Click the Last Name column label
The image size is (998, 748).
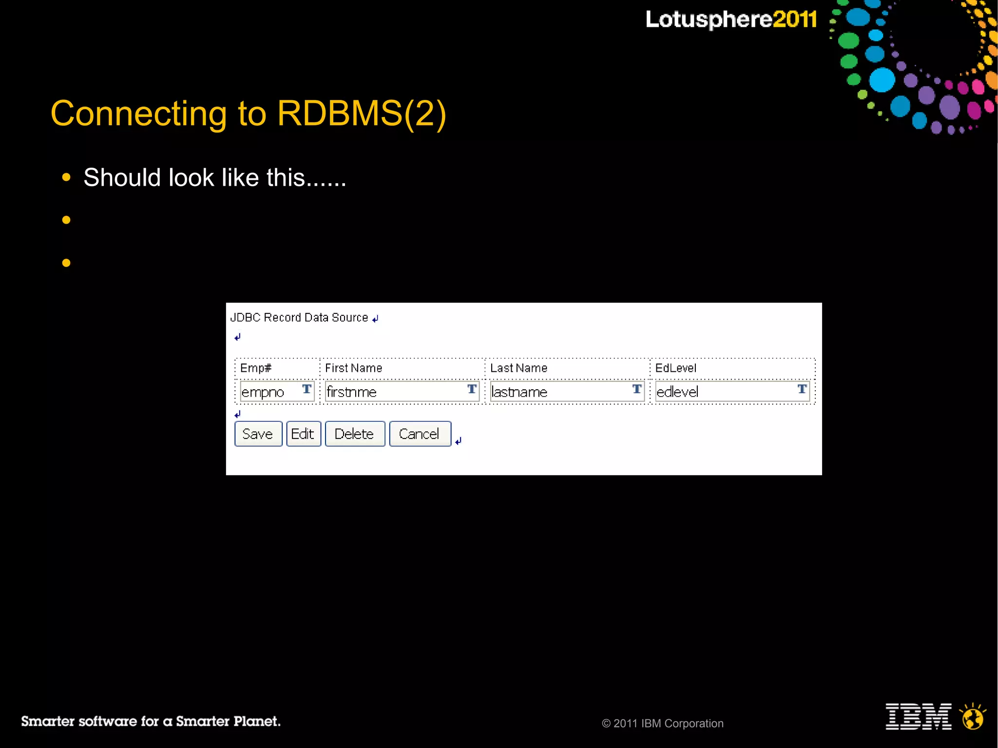pos(519,368)
